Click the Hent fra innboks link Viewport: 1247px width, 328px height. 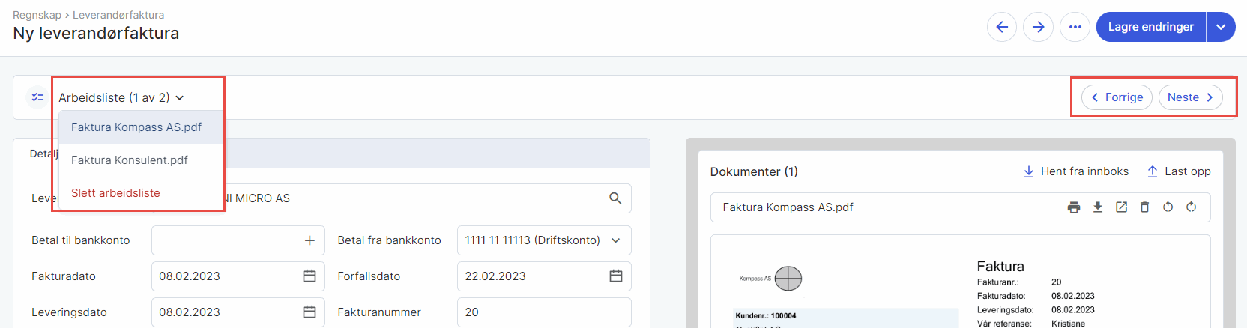[x=1076, y=171]
